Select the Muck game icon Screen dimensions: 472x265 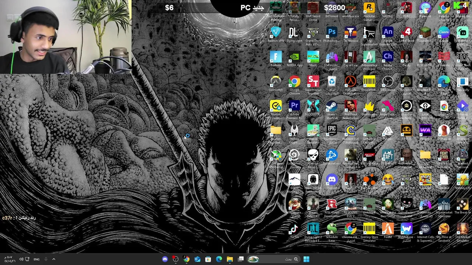313,59
